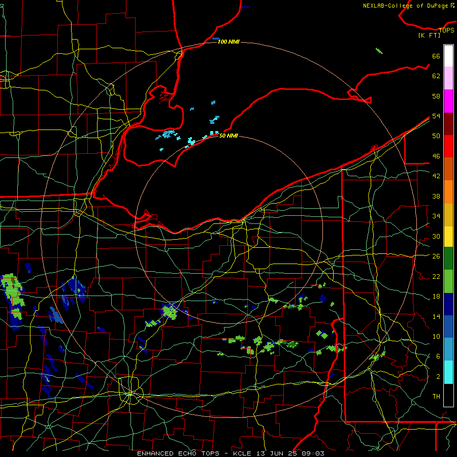The height and width of the screenshot is (457, 457).
Task: Click the legend value 50
Action: 436,136
